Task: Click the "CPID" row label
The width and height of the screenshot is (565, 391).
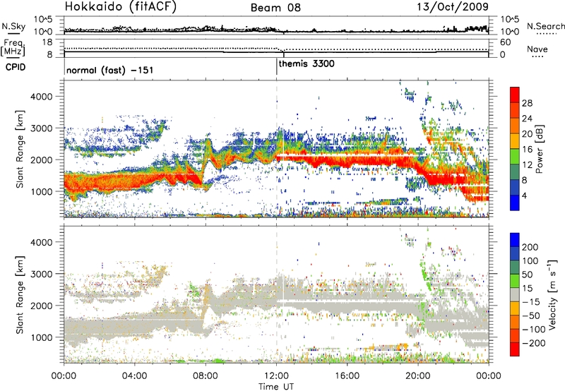Action: coord(16,67)
